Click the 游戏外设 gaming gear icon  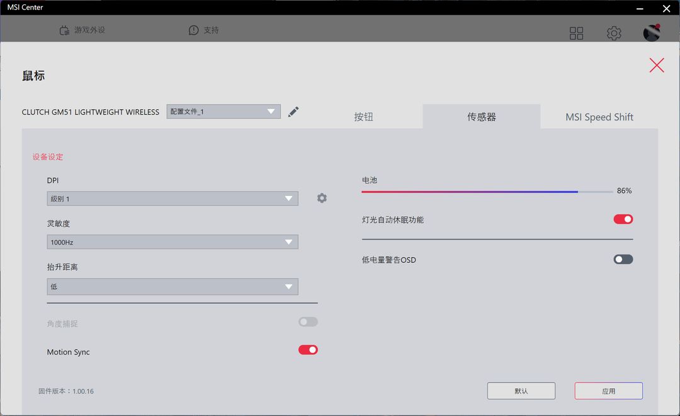coord(64,30)
